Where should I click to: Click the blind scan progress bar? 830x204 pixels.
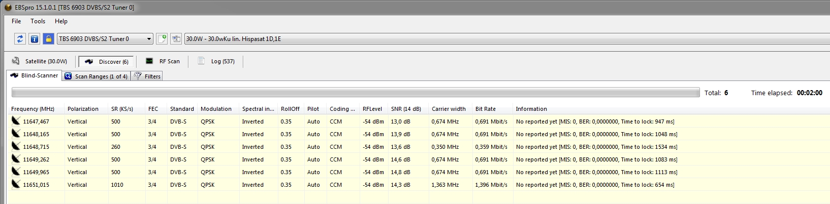355,93
